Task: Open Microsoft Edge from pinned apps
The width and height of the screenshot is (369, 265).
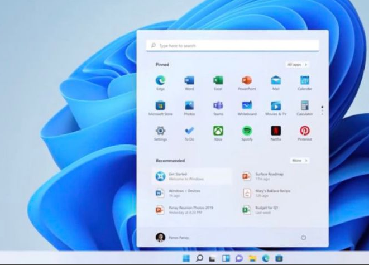Action: pos(160,81)
